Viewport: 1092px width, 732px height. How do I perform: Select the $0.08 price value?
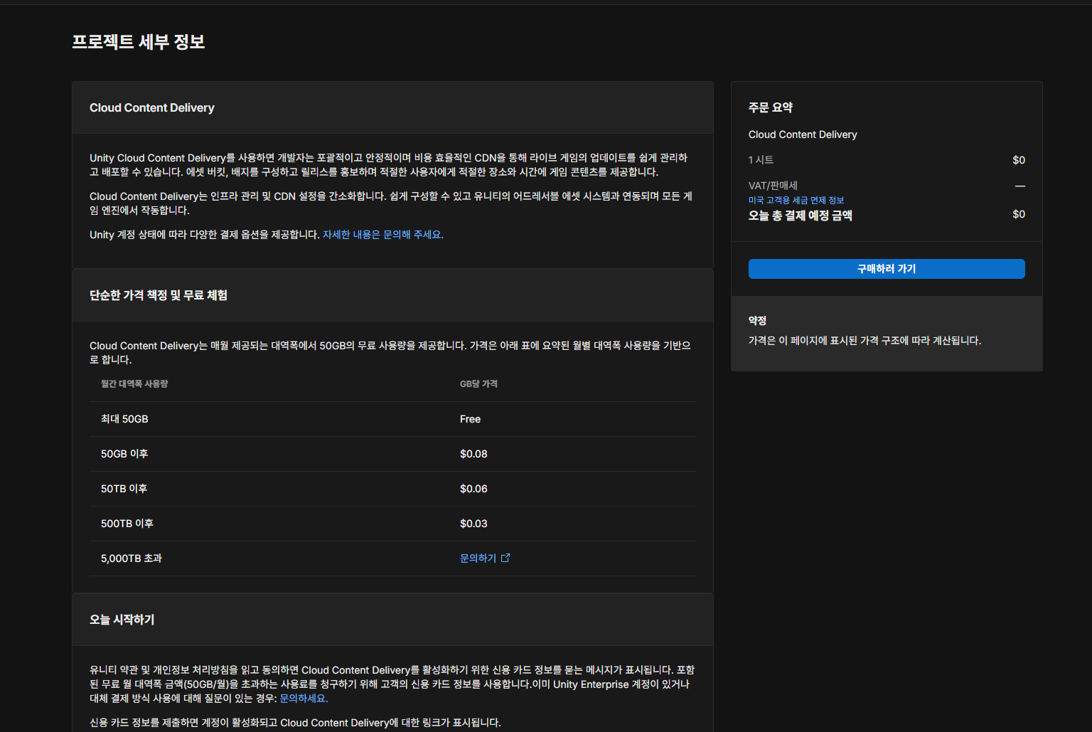point(473,454)
